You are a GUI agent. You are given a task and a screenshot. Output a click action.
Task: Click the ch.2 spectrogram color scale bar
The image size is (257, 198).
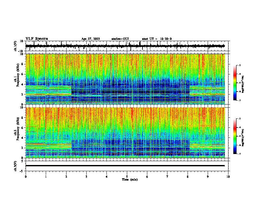click(235, 136)
